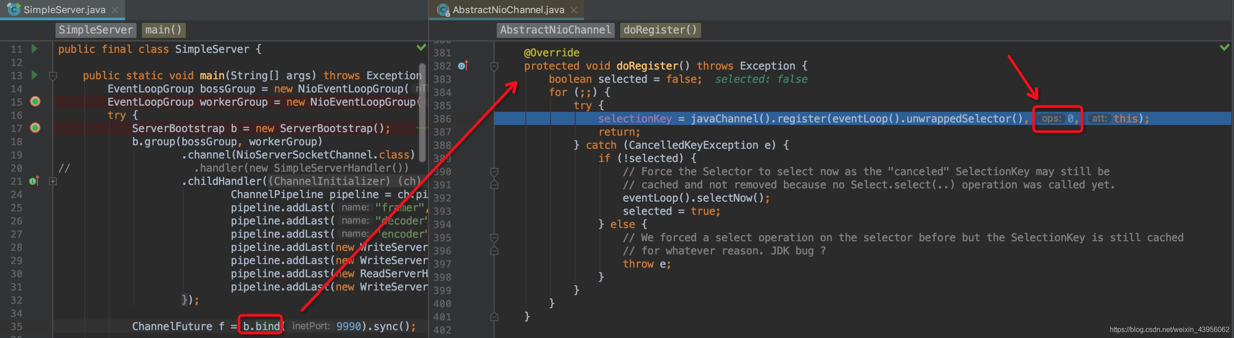Collapse the comment fold at line 395
This screenshot has height=338, width=1234.
point(495,238)
